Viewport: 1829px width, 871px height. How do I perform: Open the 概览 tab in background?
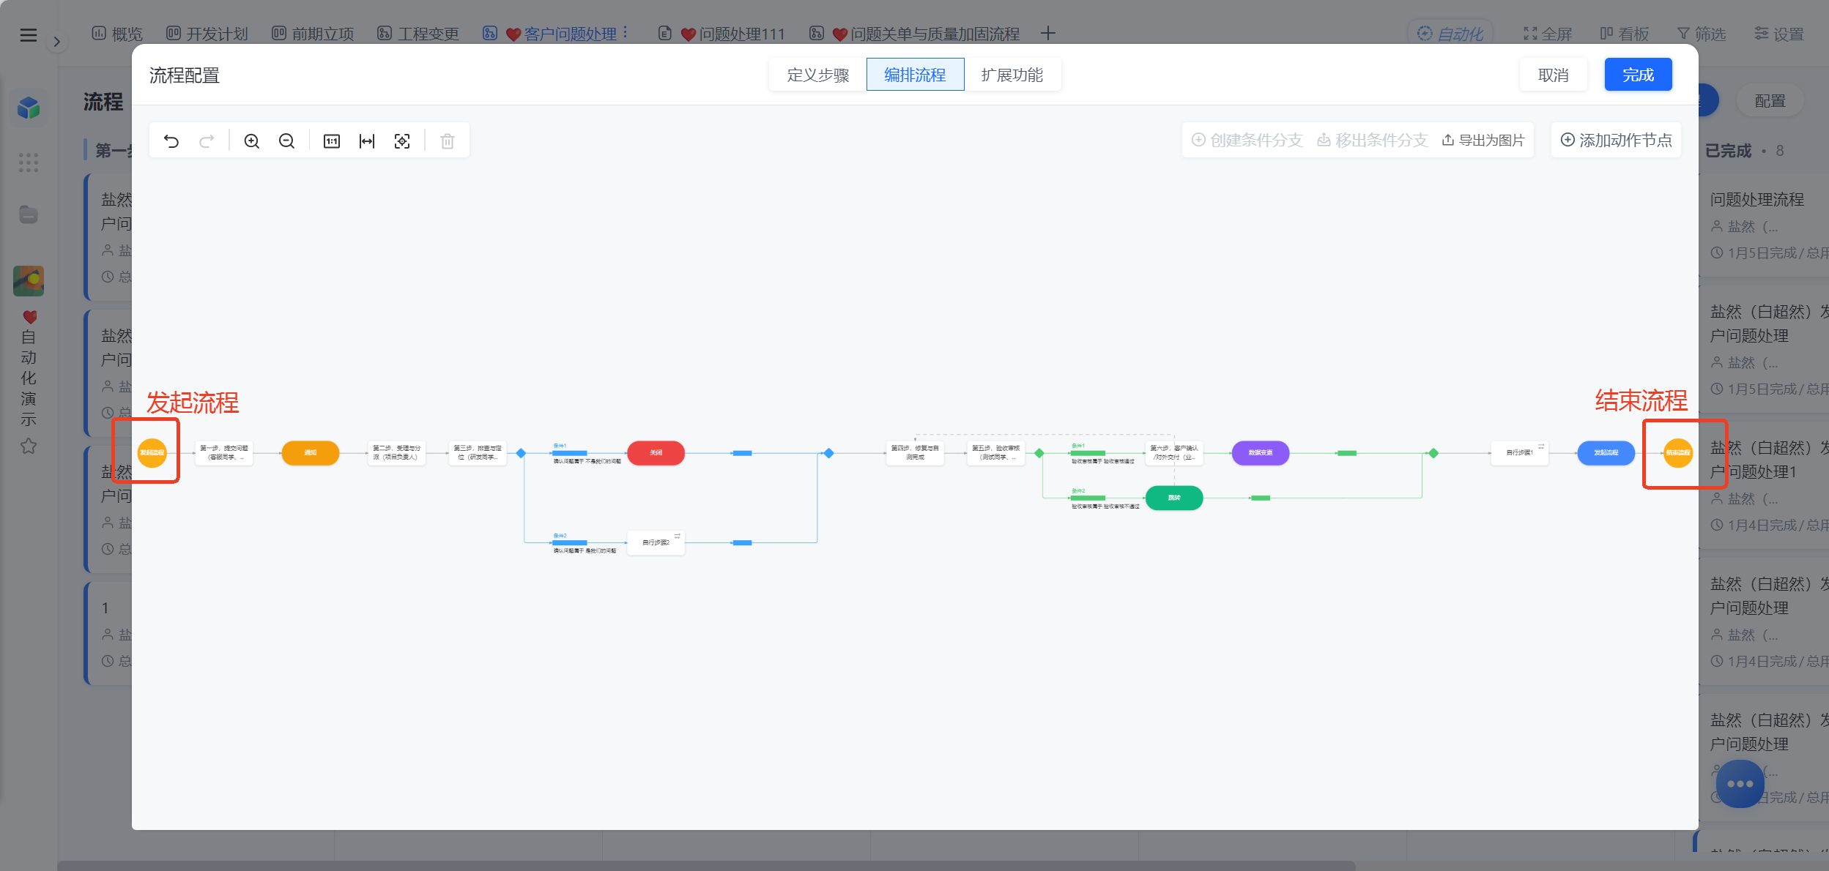(117, 34)
